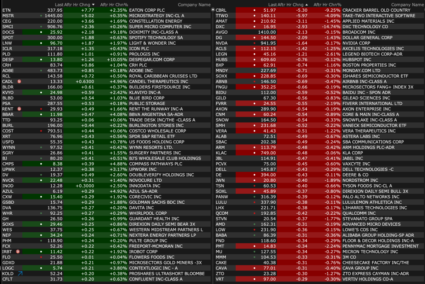425x284 pixels.
Task: Click the red tick dot in the FLO row
Action: 41,257
